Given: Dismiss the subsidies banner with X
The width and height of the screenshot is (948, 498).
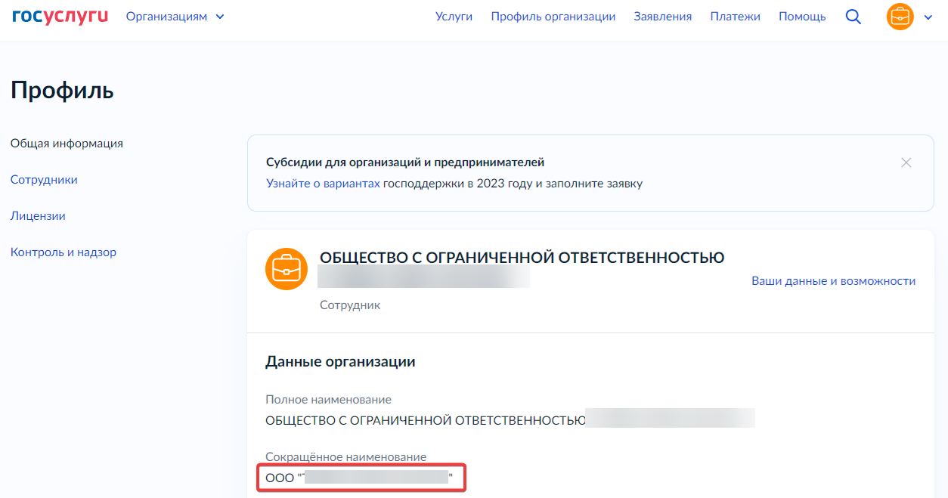Looking at the screenshot, I should pos(906,162).
